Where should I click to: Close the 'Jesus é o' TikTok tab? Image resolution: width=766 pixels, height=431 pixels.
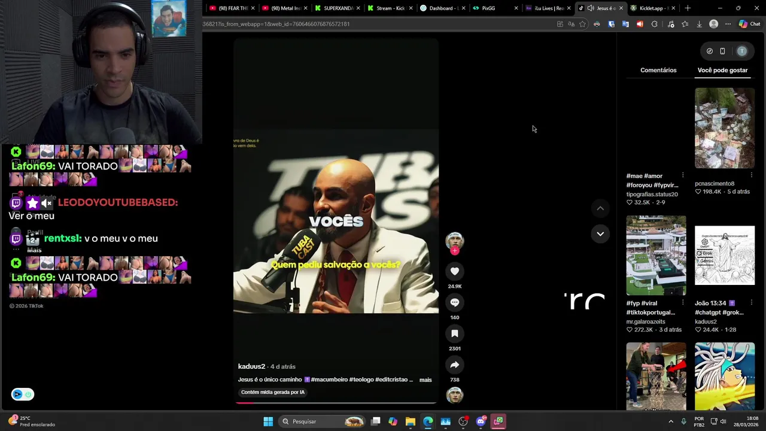click(621, 8)
